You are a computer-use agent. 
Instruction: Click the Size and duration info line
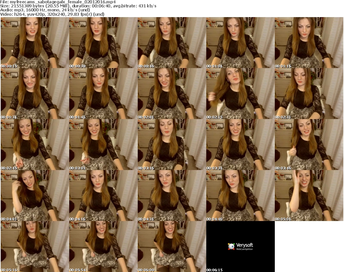coord(78,6)
